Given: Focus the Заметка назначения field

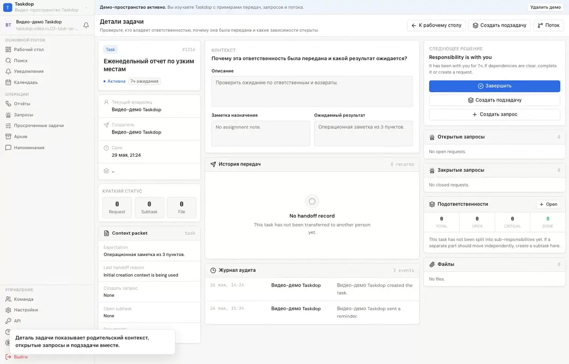Looking at the screenshot, I should coord(260,133).
